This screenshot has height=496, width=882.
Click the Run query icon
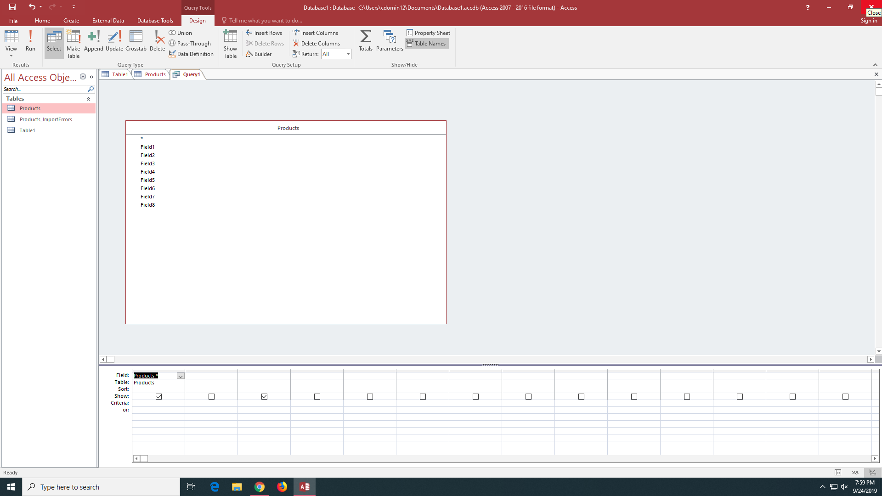click(x=30, y=43)
